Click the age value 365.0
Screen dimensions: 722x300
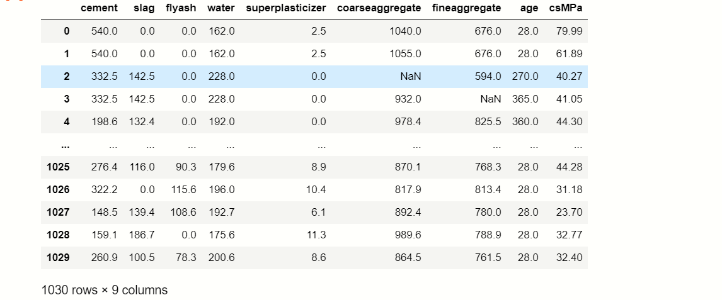point(525,99)
